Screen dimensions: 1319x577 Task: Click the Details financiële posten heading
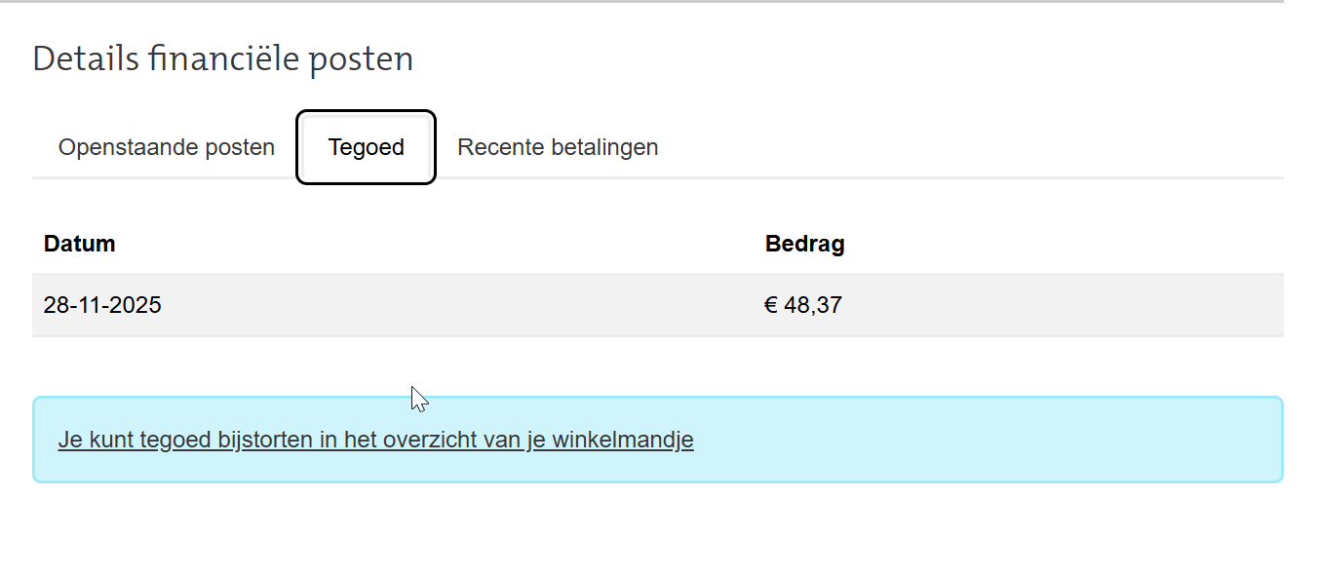tap(222, 58)
